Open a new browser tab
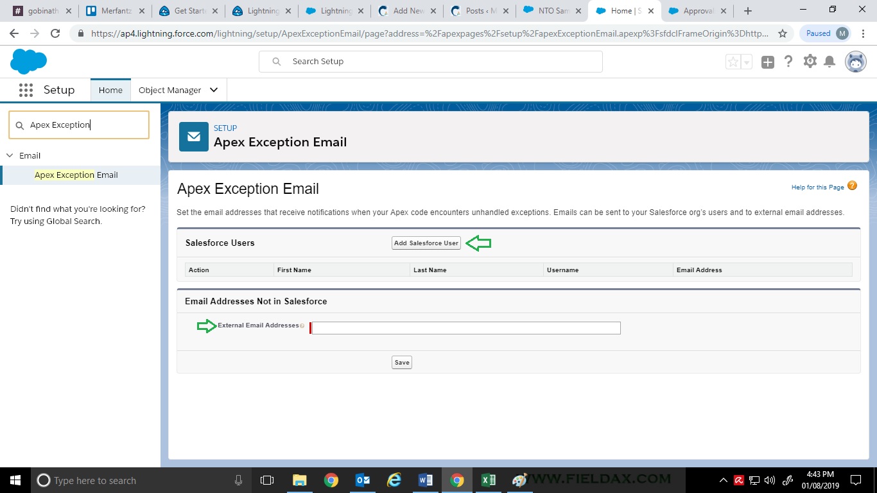Screen dimensions: 877x493 748,11
